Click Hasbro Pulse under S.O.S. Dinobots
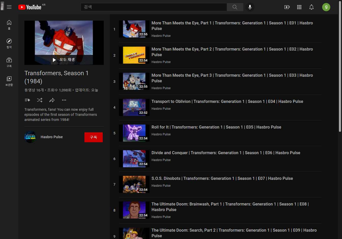The width and height of the screenshot is (342, 239). click(161, 186)
